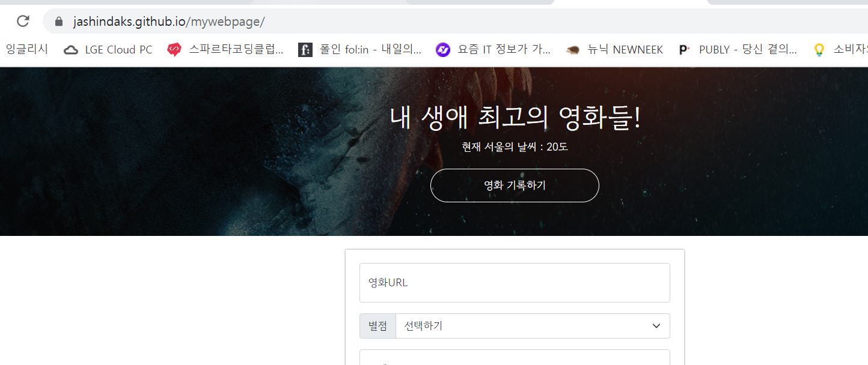The height and width of the screenshot is (365, 868).
Task: Click the padlock site info icon
Action: (x=58, y=22)
